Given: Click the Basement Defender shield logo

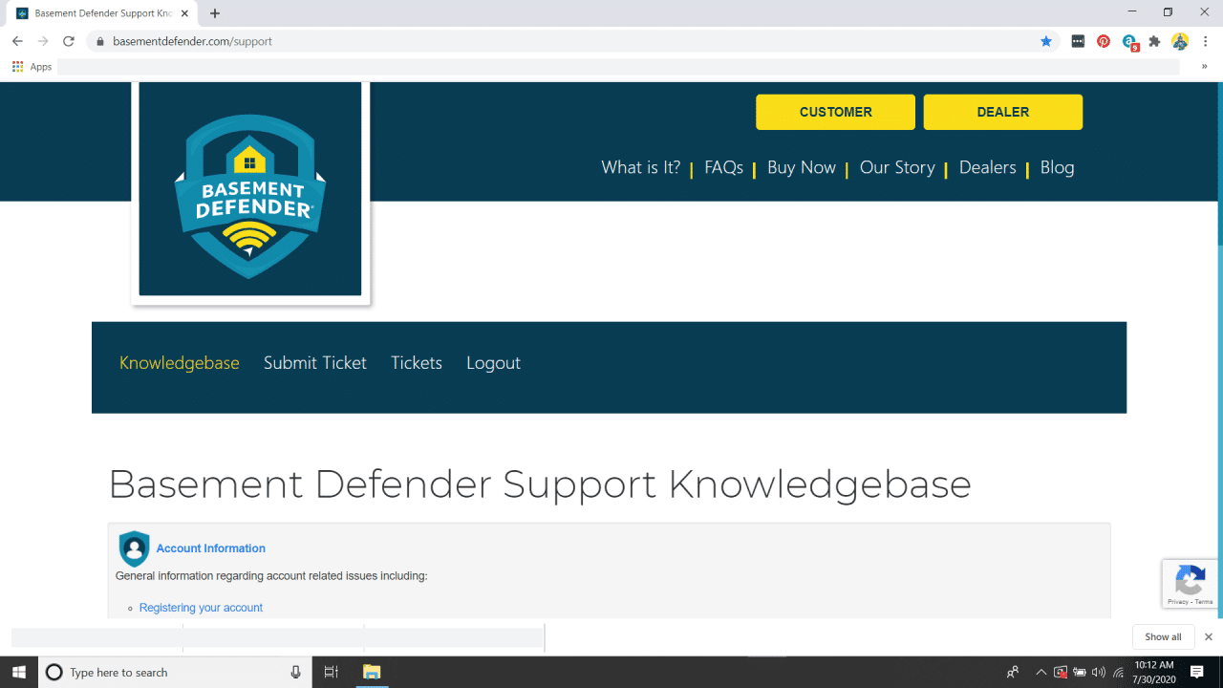Looking at the screenshot, I should click(x=249, y=189).
